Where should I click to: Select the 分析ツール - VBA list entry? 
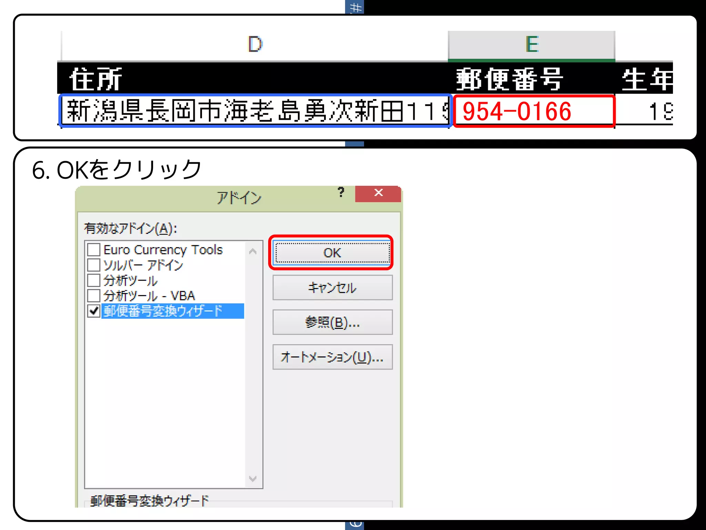149,296
